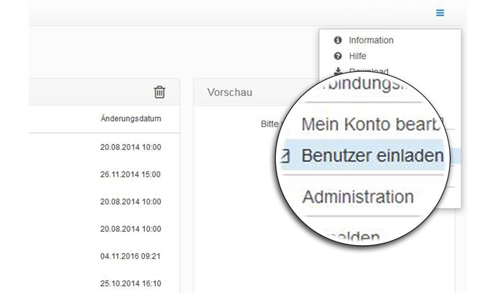Image resolution: width=495 pixels, height=293 pixels.
Task: Select the row dated 04.11.2016 09:21
Action: pos(104,256)
